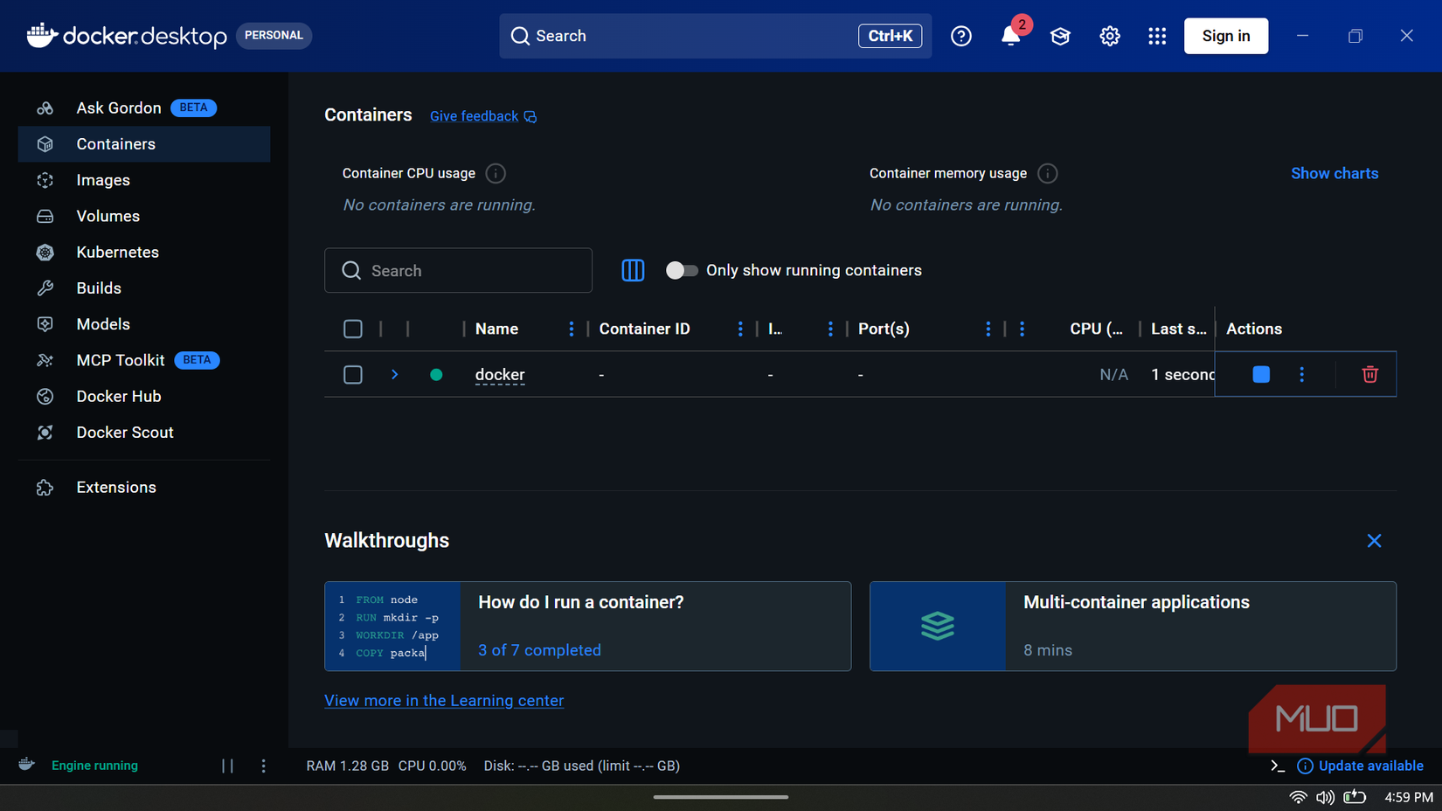This screenshot has height=811, width=1442.
Task: Click the green running status dot
Action: pyautogui.click(x=436, y=374)
